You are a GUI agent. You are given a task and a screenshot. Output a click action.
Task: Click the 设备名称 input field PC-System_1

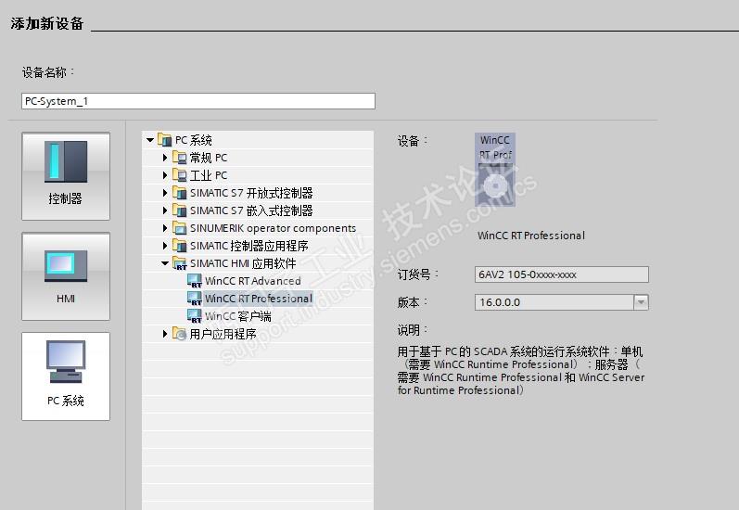point(197,101)
